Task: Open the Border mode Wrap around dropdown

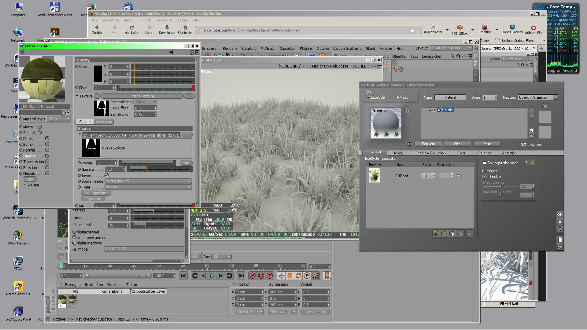Action: pos(149,181)
